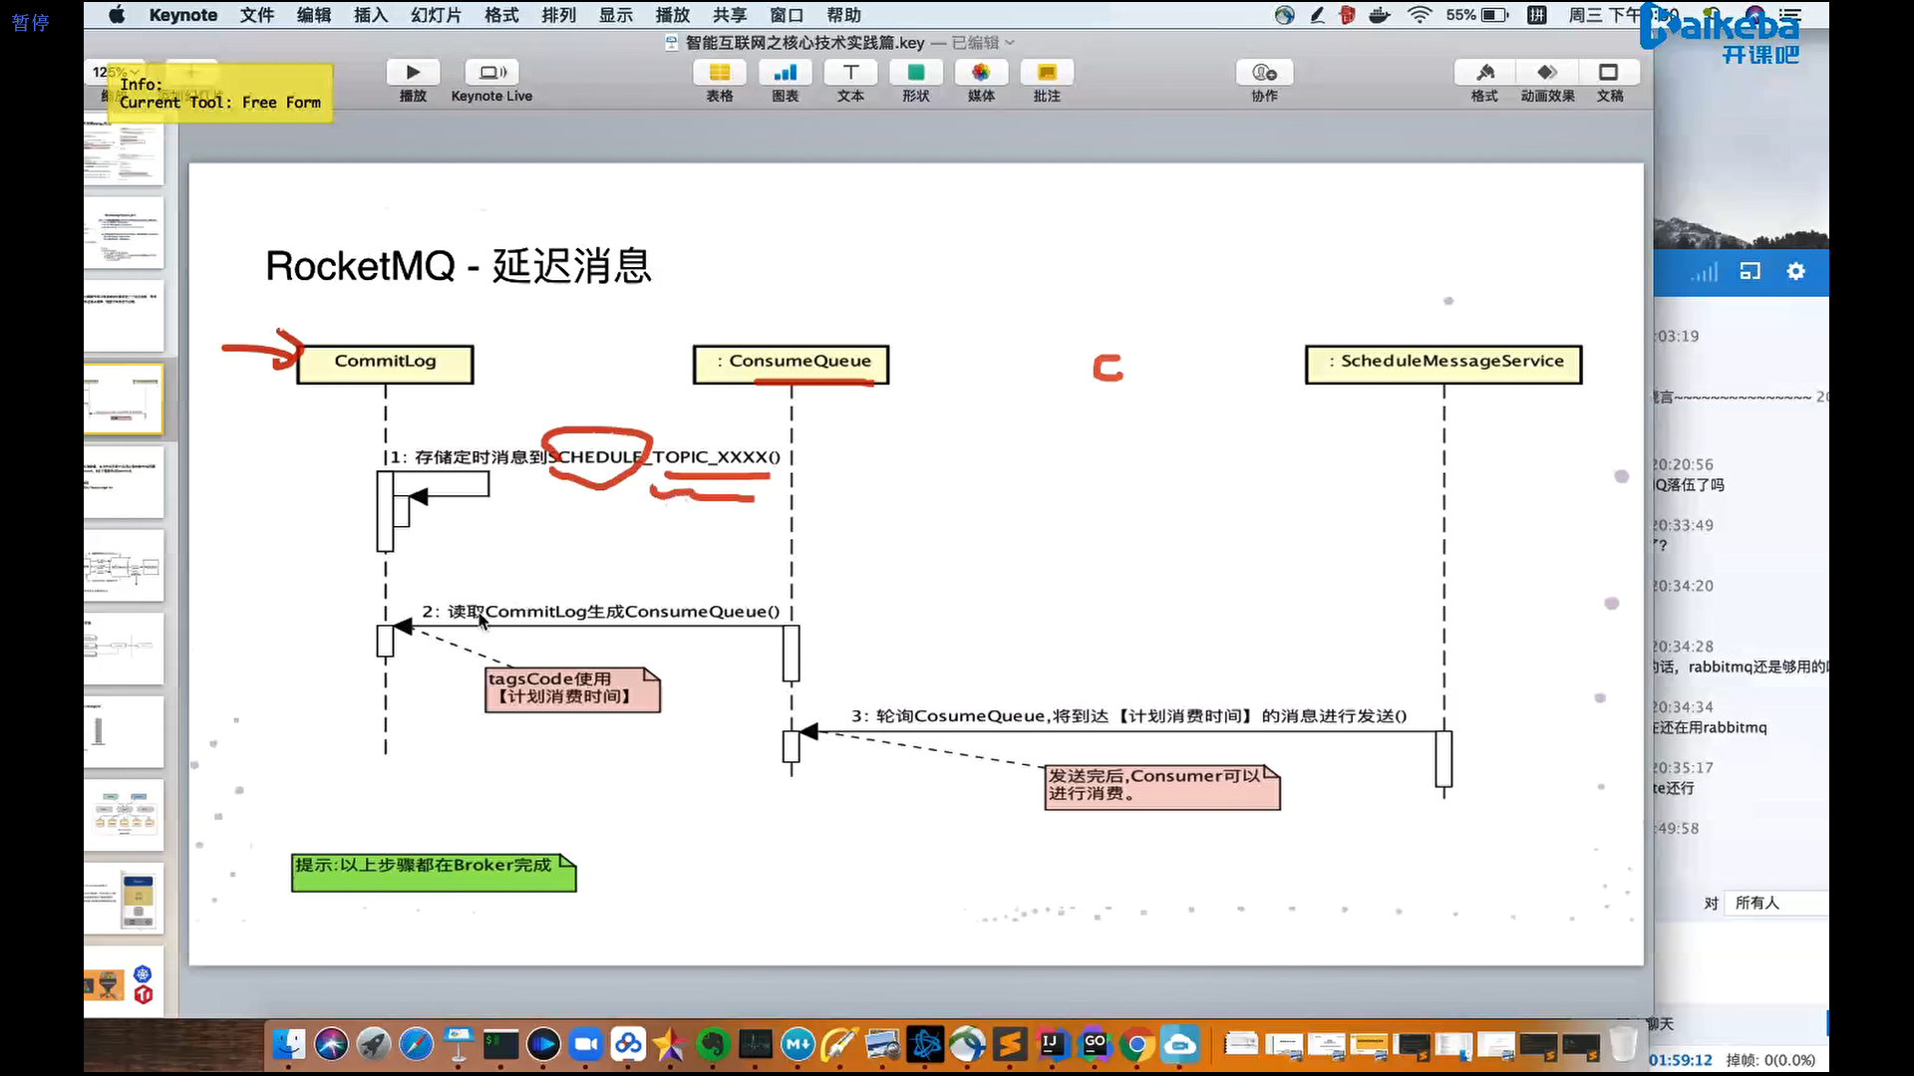
Task: Expand the document title 已编辑 chevron
Action: tap(1010, 43)
